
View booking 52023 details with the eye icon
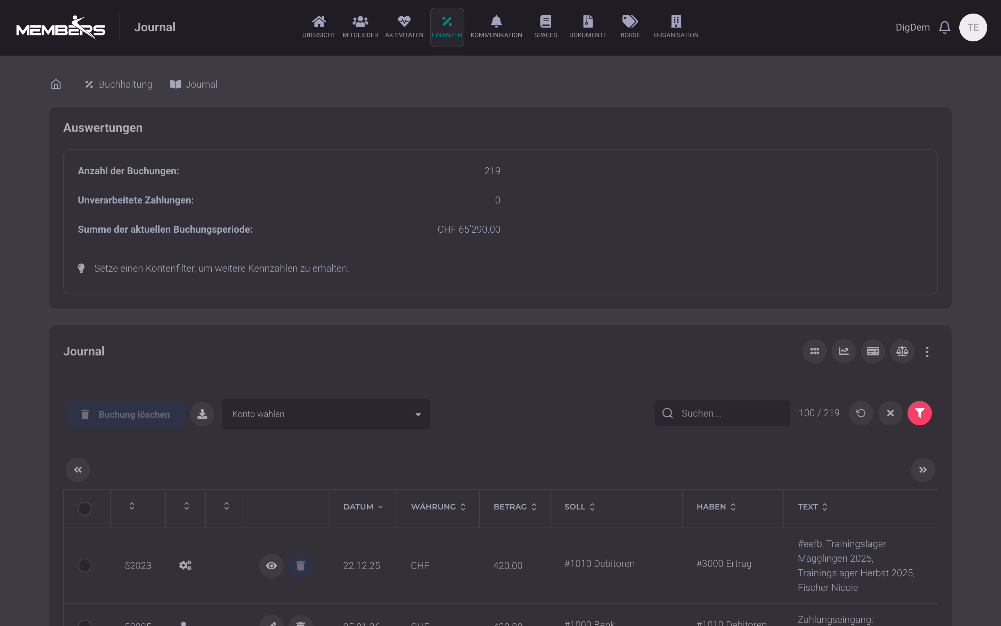click(271, 565)
